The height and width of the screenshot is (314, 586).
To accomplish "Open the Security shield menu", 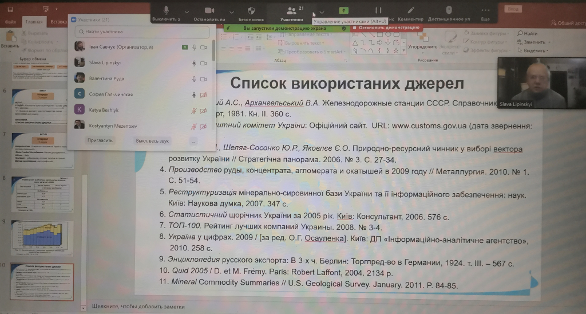I will point(251,10).
